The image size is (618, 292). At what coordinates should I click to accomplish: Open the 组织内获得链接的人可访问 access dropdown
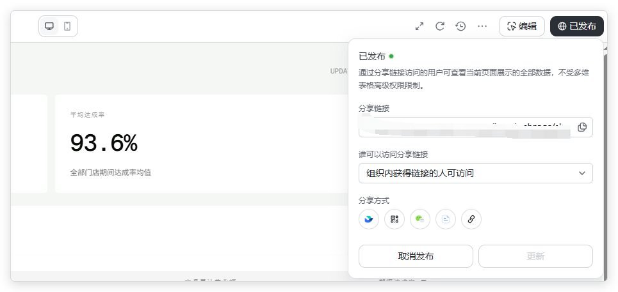[x=475, y=173]
